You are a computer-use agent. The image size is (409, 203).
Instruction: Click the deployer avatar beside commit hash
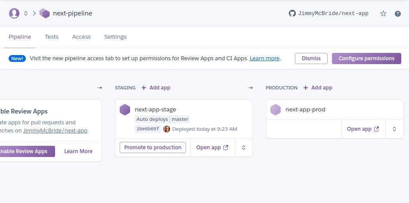coord(167,129)
